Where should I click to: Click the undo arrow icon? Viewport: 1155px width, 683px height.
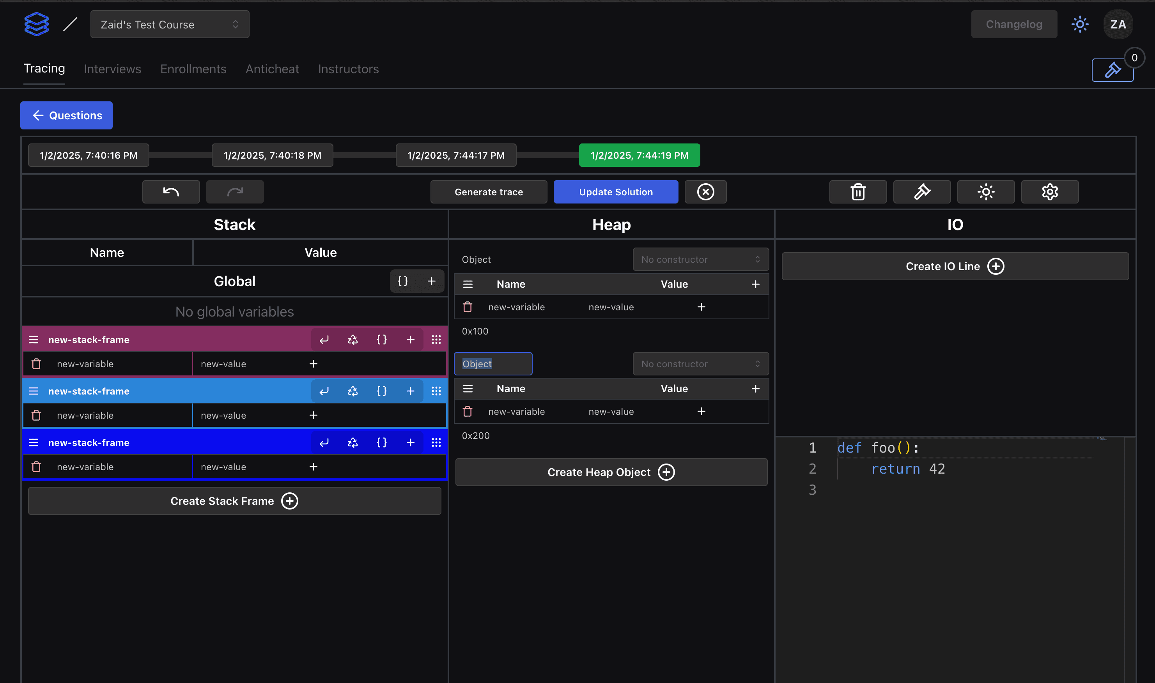coord(171,192)
